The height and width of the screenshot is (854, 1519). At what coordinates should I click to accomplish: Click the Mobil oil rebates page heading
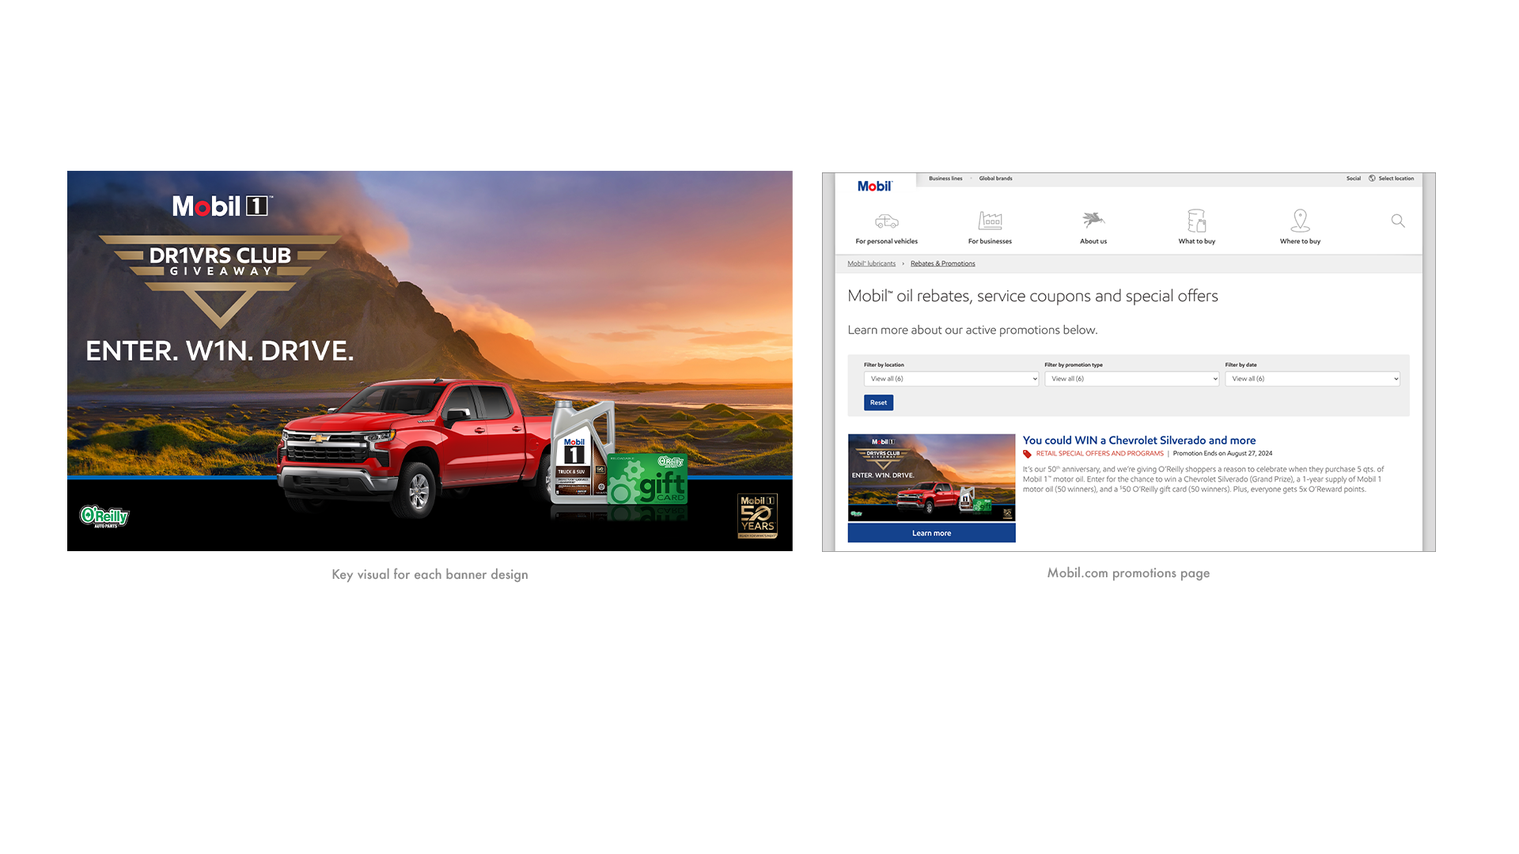1032,296
